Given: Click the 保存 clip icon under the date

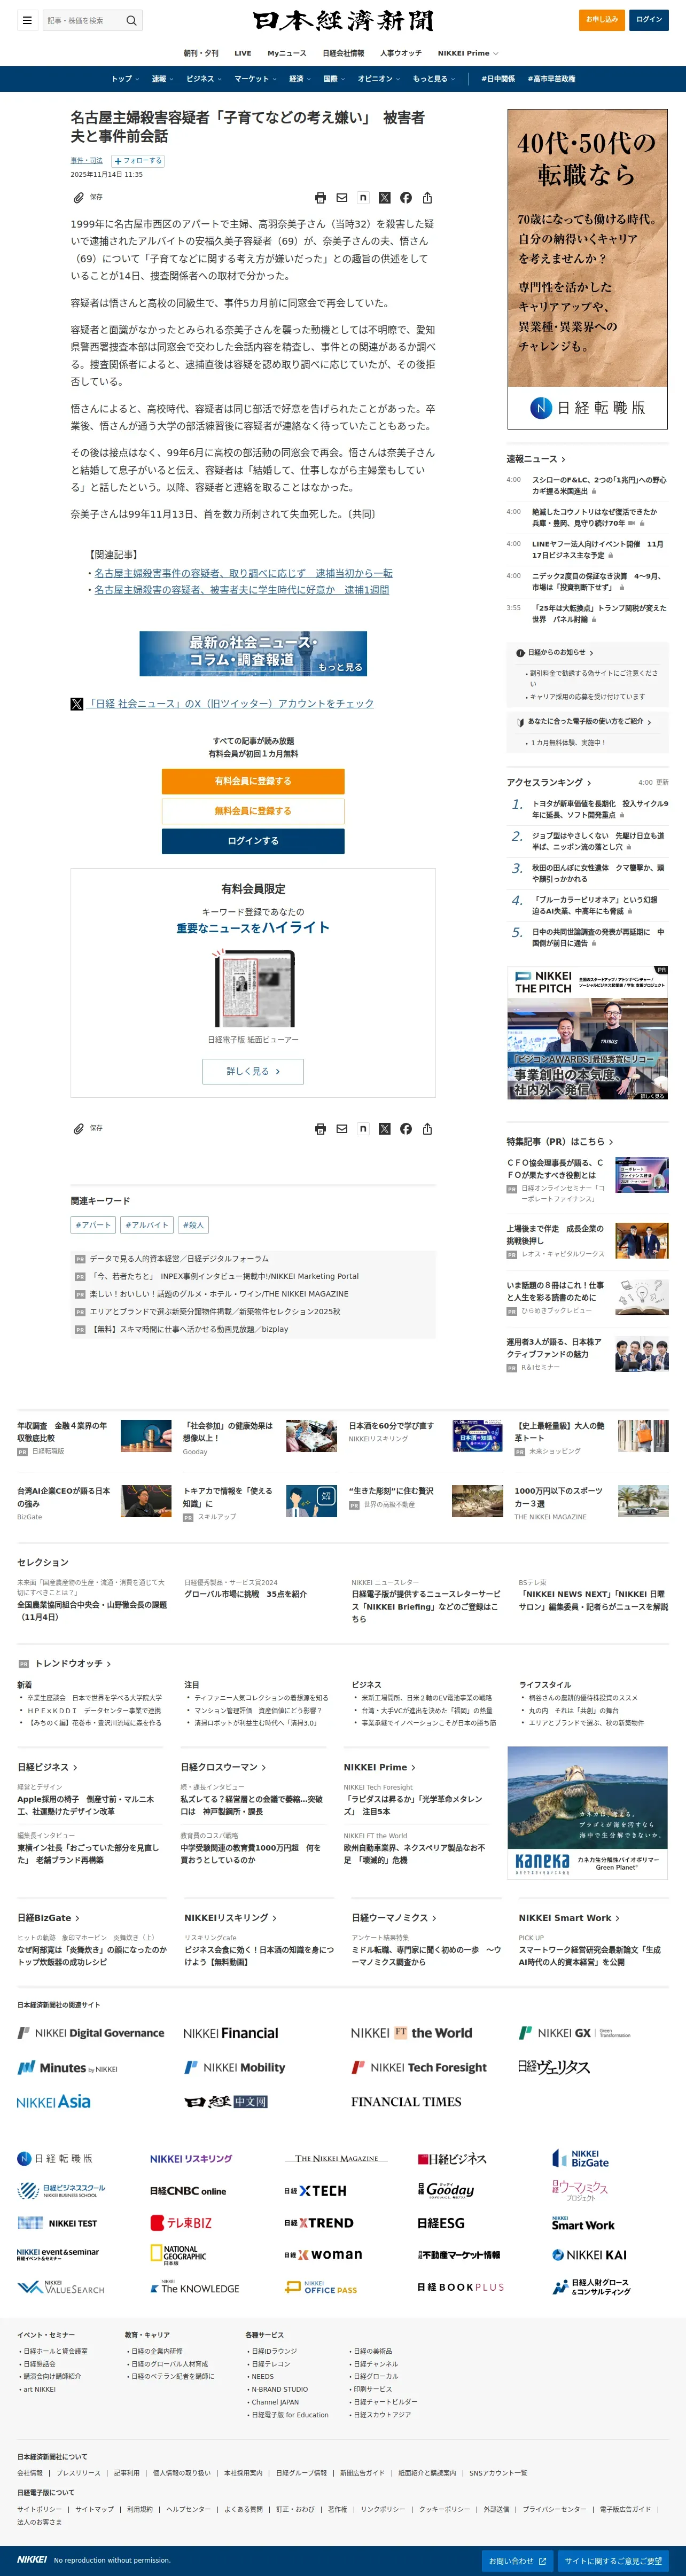Looking at the screenshot, I should (79, 198).
